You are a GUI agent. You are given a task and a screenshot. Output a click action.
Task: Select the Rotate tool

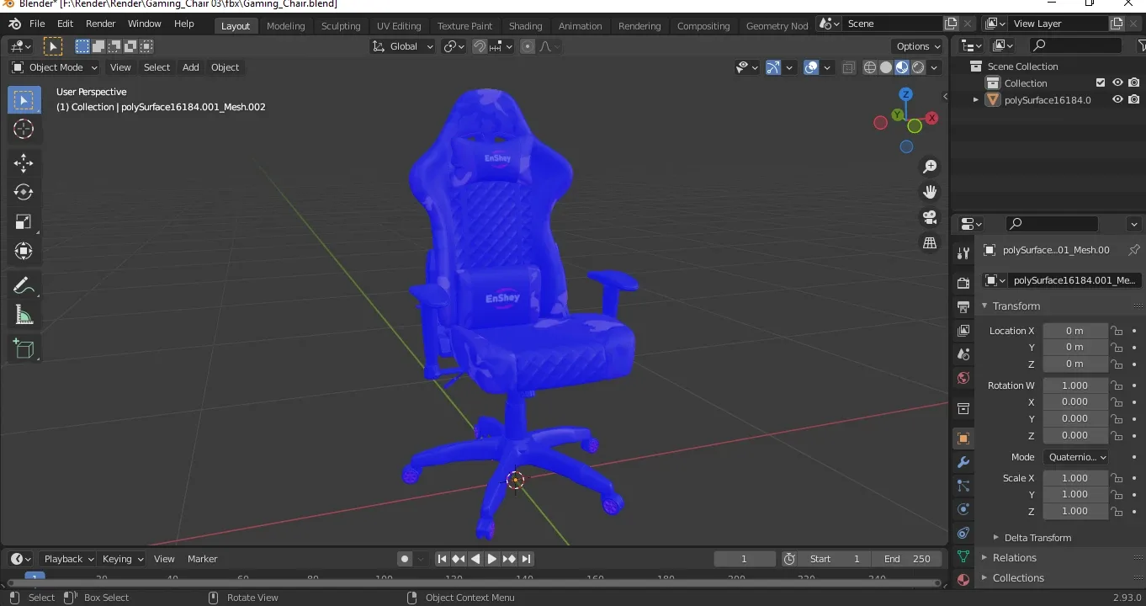click(24, 193)
